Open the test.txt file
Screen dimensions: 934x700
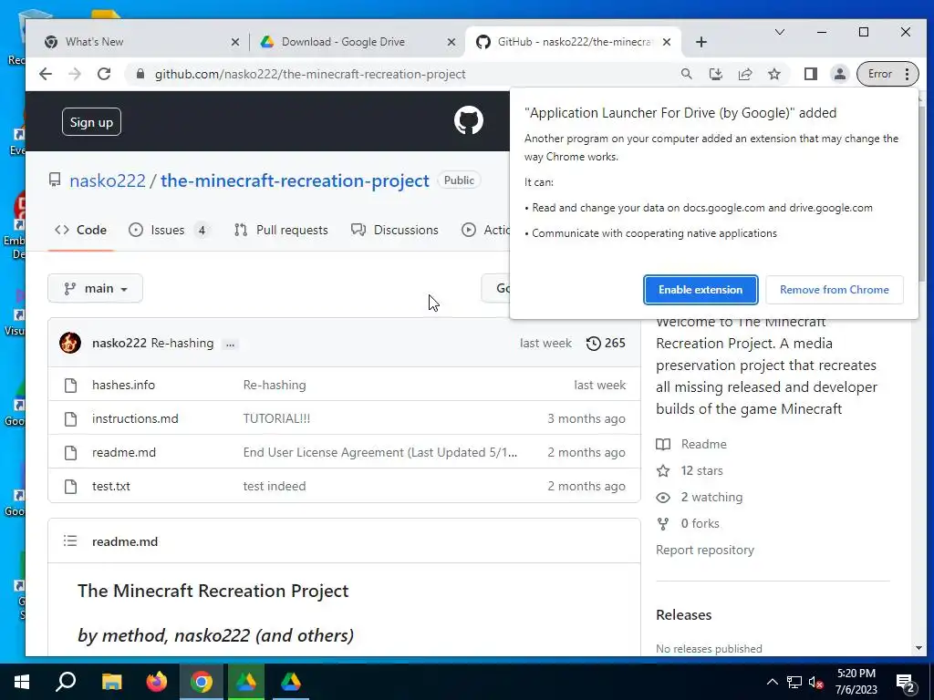[110, 486]
